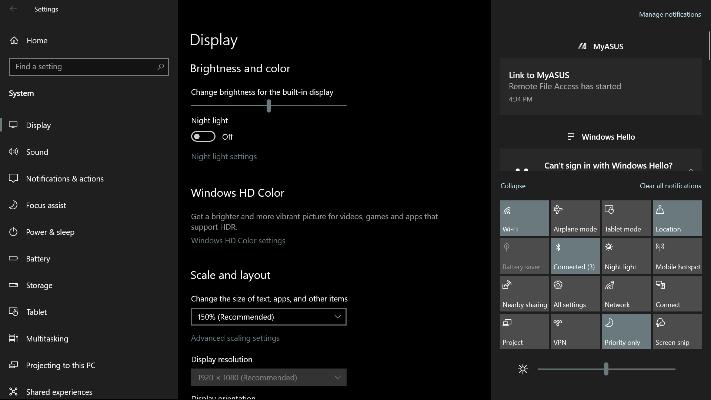This screenshot has height=400, width=711.
Task: Collapse the quick actions panel
Action: [513, 186]
